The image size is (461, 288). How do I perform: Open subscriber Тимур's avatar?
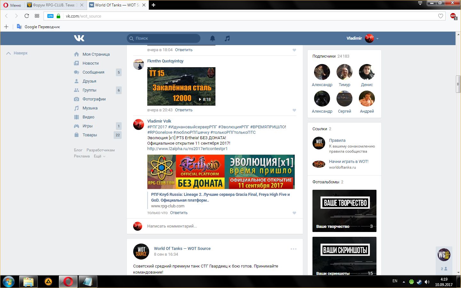click(344, 72)
